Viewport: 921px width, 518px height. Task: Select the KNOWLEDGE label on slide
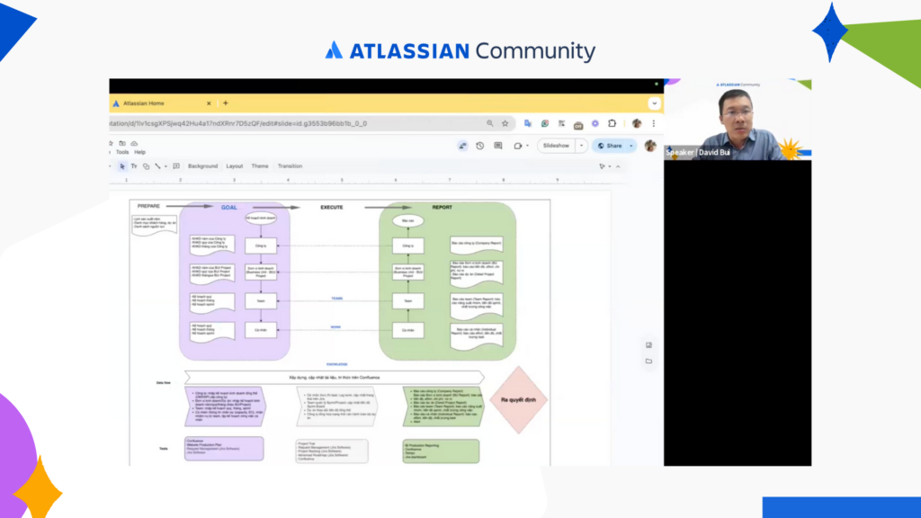pyautogui.click(x=337, y=364)
